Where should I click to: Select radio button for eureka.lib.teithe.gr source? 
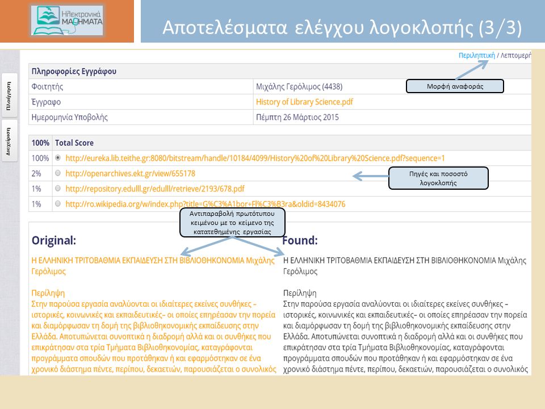tap(58, 158)
